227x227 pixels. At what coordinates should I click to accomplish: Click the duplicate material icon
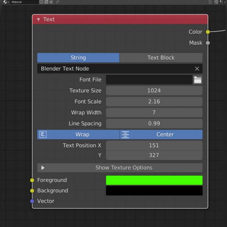point(46,2)
